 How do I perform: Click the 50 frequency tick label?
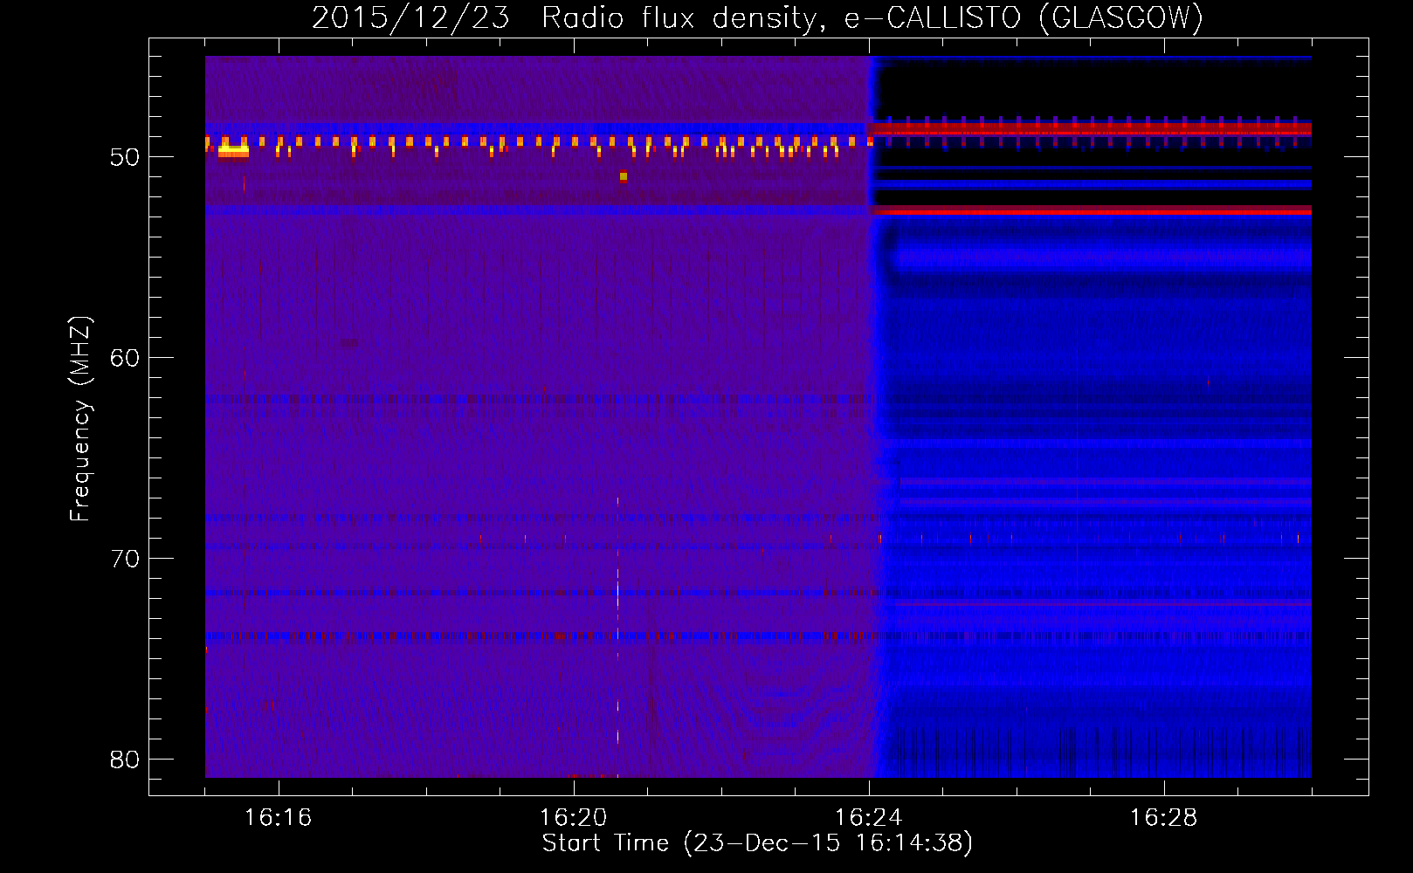pos(125,158)
